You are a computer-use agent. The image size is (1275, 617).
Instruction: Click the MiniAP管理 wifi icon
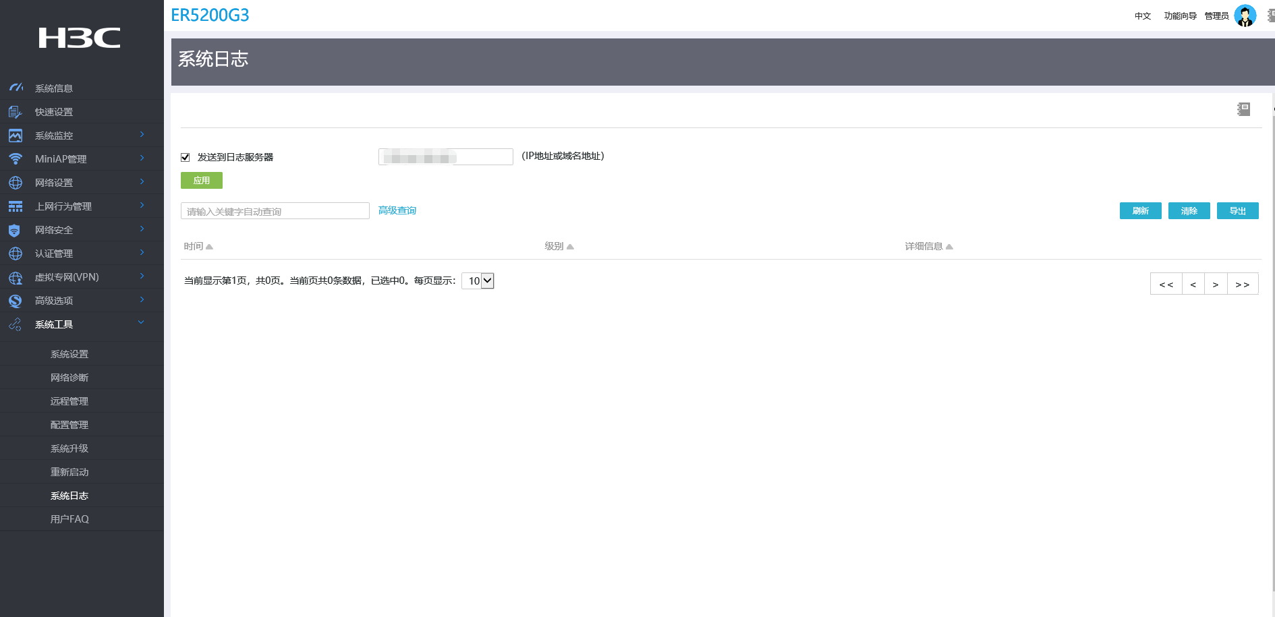point(16,159)
